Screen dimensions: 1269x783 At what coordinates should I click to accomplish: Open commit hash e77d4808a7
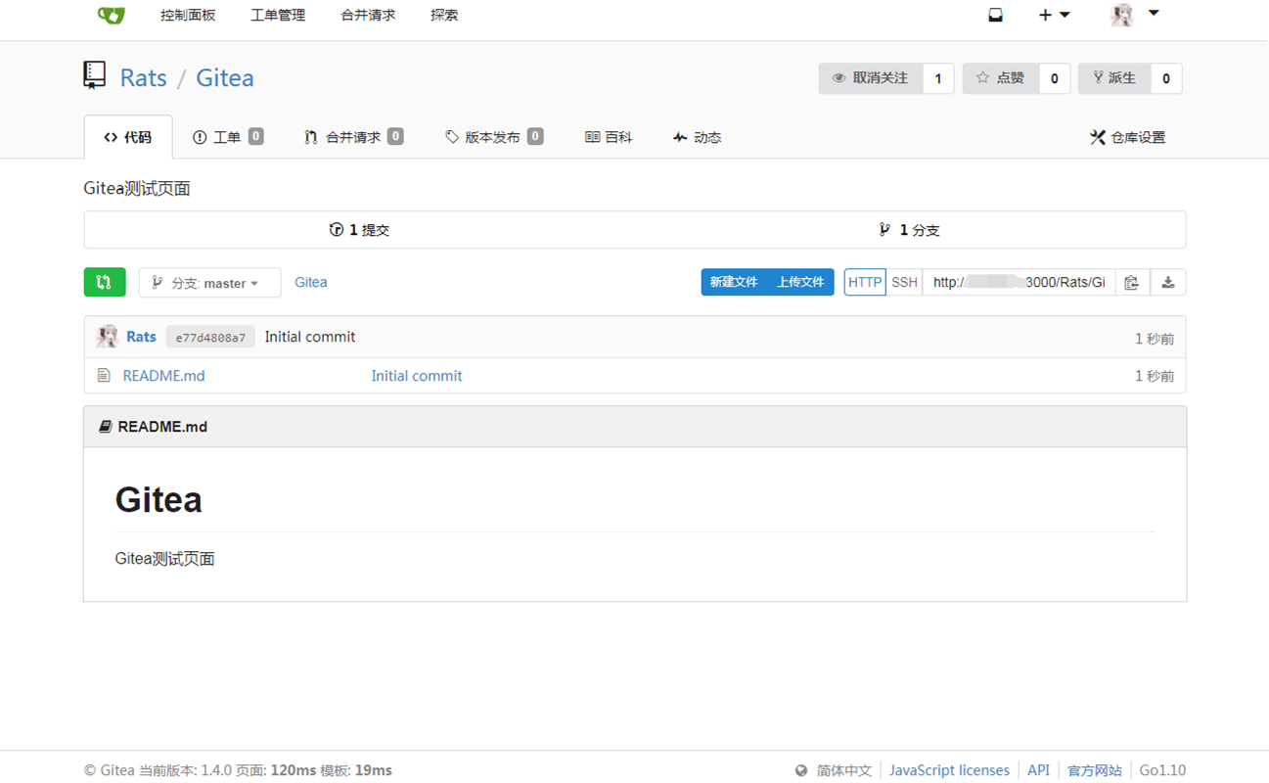210,338
